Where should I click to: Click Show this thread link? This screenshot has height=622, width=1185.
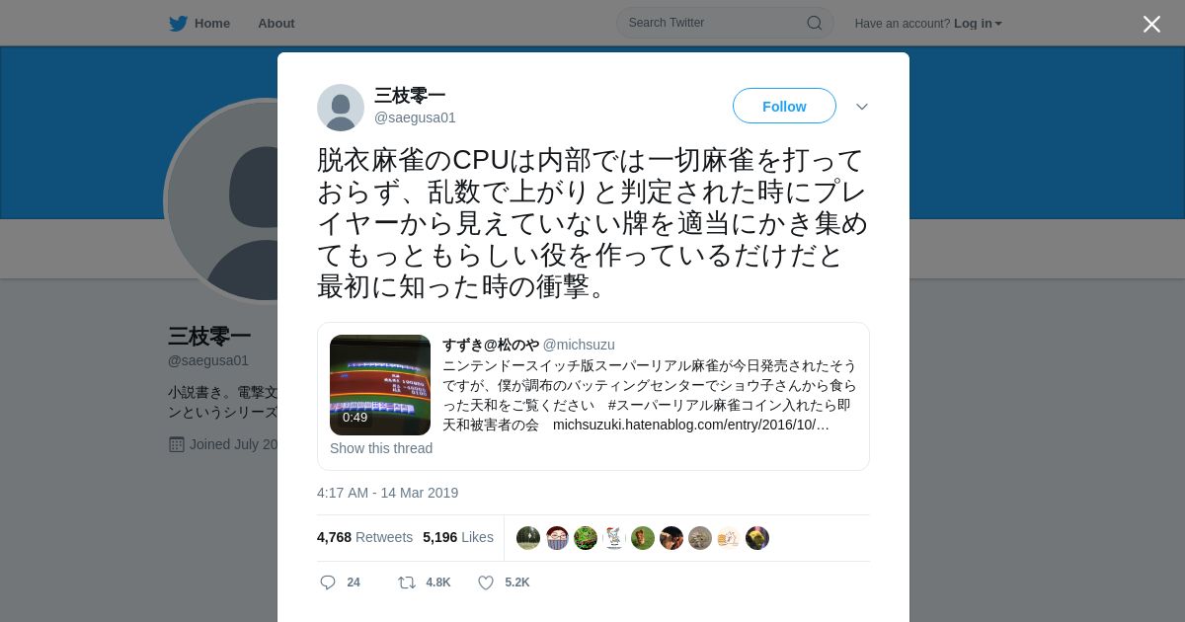pyautogui.click(x=381, y=448)
